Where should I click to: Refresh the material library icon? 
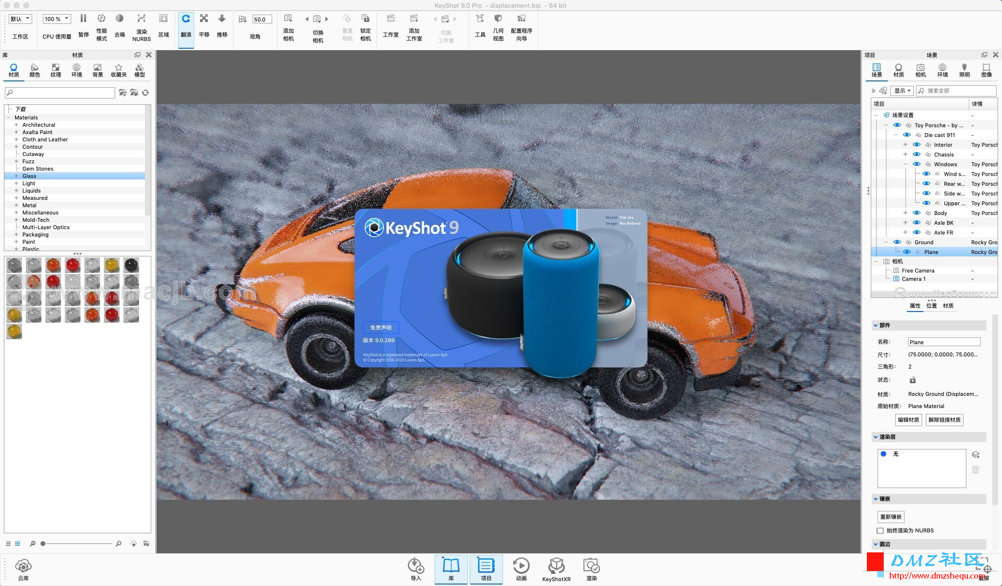[x=145, y=93]
